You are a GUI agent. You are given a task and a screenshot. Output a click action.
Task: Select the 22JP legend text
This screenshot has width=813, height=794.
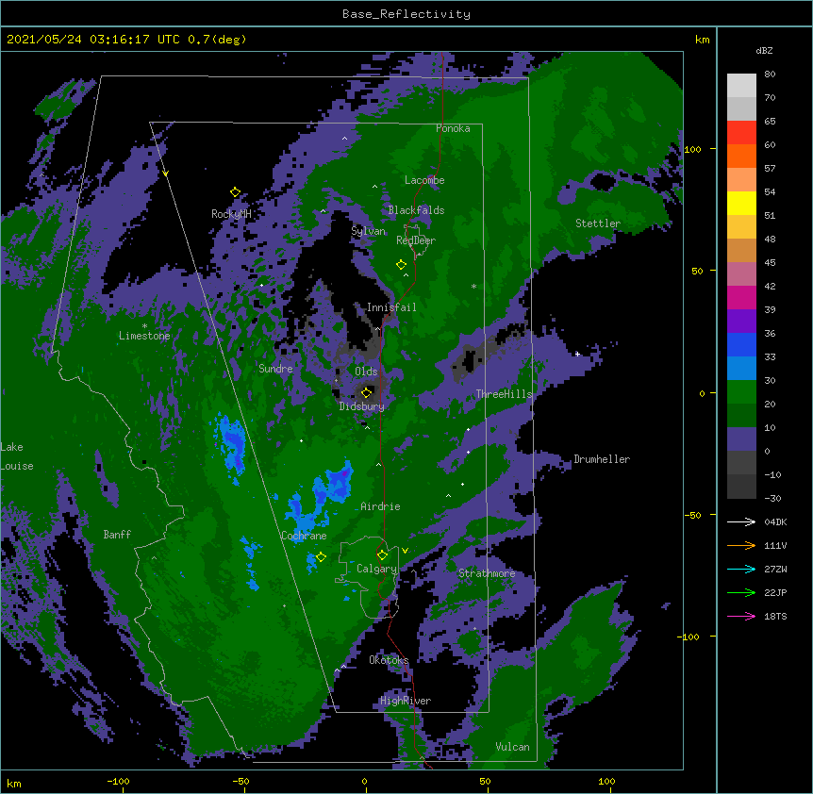pyautogui.click(x=775, y=592)
